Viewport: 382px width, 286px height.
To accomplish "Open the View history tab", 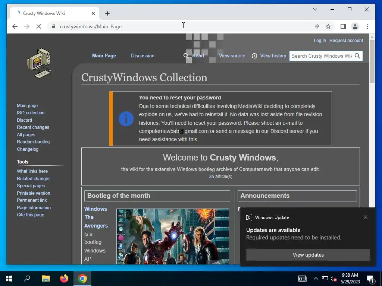I will [273, 56].
